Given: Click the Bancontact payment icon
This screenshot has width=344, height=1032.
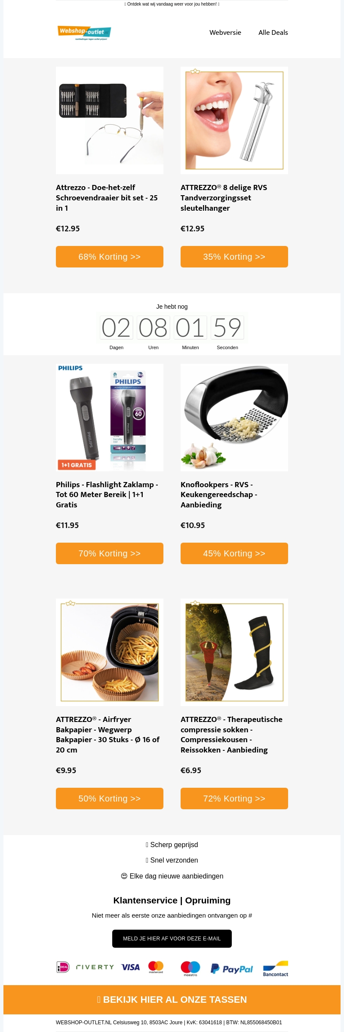Looking at the screenshot, I should [276, 968].
